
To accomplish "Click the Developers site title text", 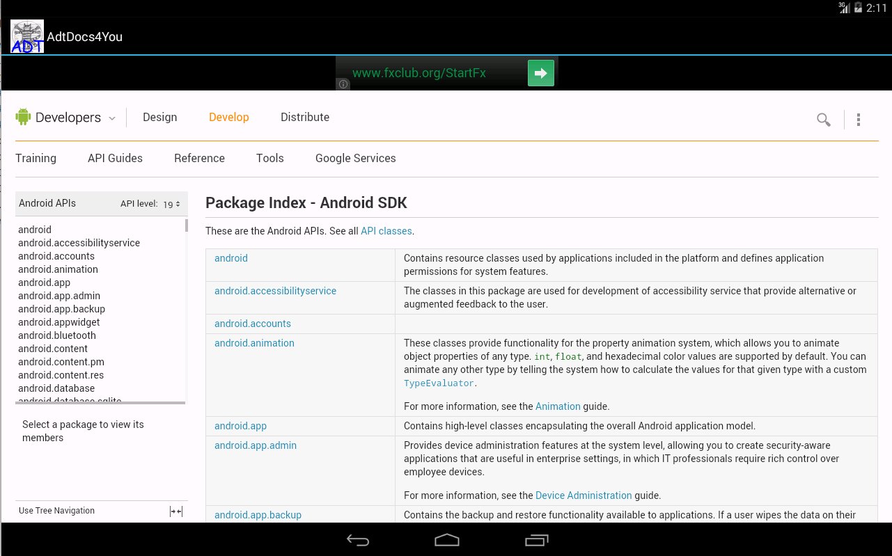I will [68, 118].
